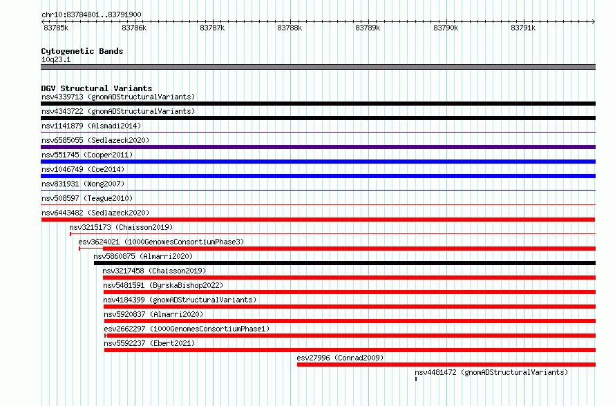Click the 83789k ruler label
615x406 pixels.
[x=368, y=28]
